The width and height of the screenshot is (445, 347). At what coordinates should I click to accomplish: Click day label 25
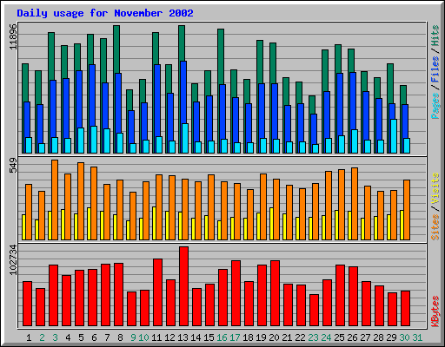tap(339, 337)
